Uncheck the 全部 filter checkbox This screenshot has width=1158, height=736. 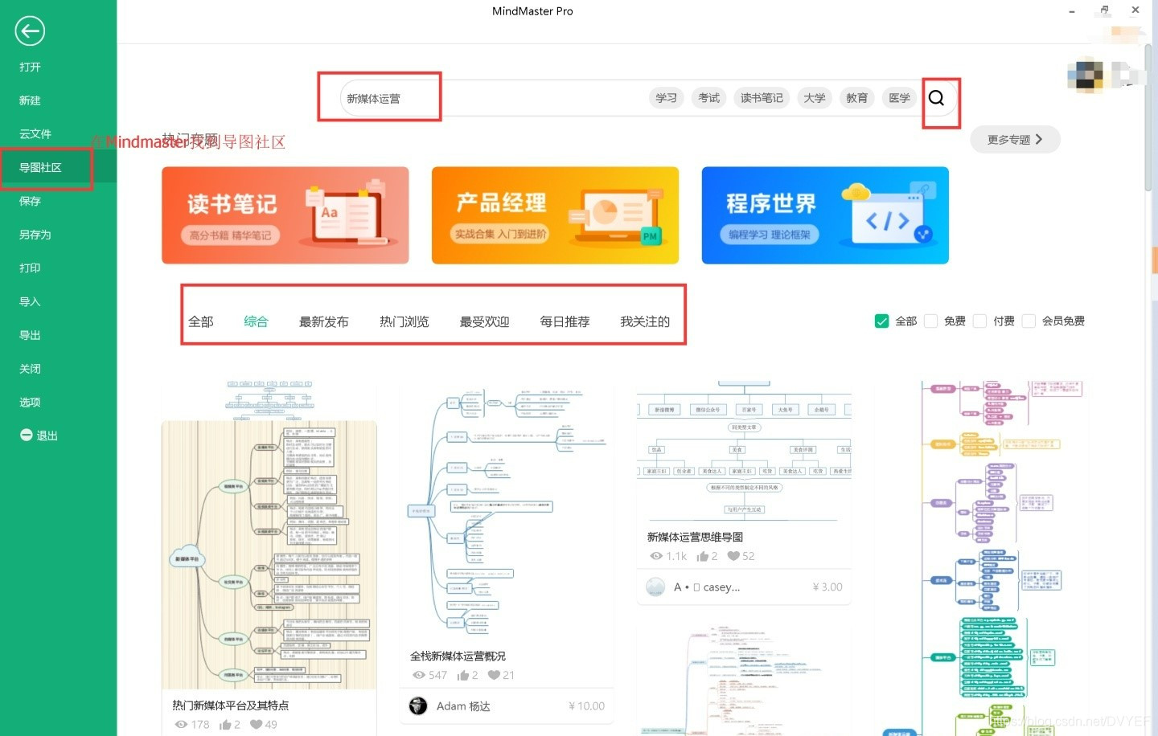[x=881, y=321]
